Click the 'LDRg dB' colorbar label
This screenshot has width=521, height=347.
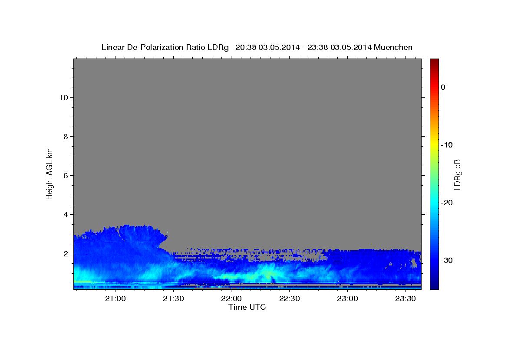pyautogui.click(x=457, y=174)
